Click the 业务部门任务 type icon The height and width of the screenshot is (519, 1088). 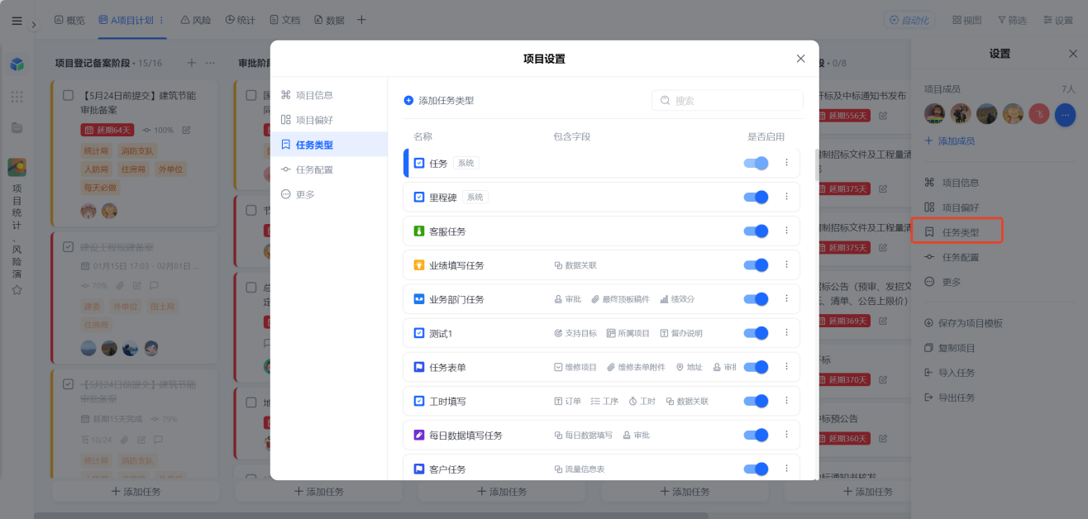pyautogui.click(x=418, y=299)
